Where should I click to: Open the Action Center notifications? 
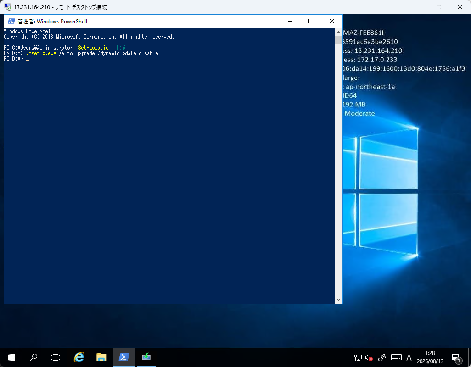tap(456, 357)
